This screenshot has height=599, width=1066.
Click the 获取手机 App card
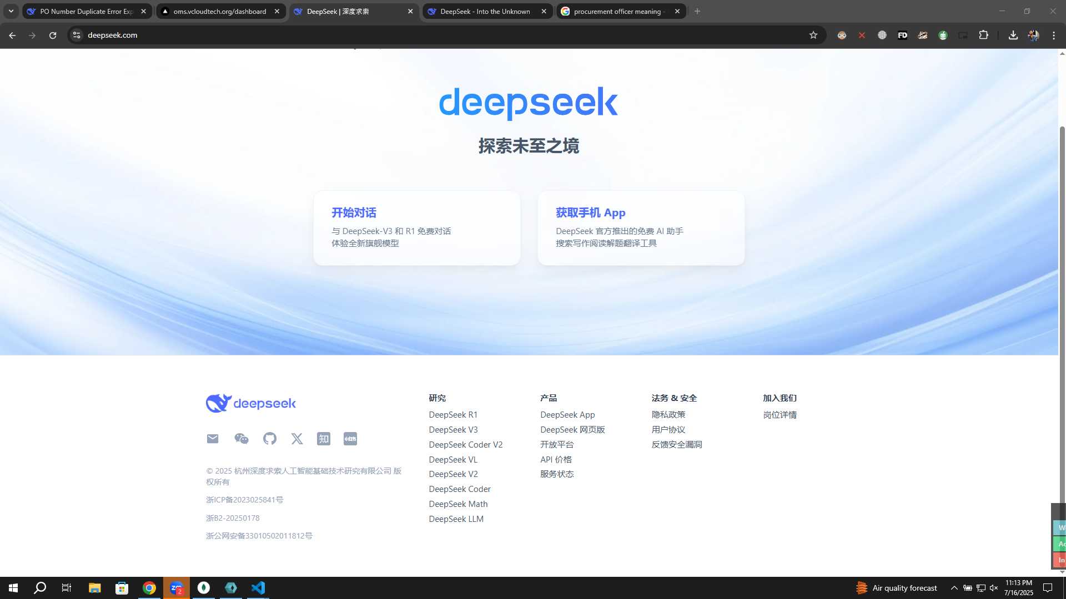pyautogui.click(x=641, y=228)
